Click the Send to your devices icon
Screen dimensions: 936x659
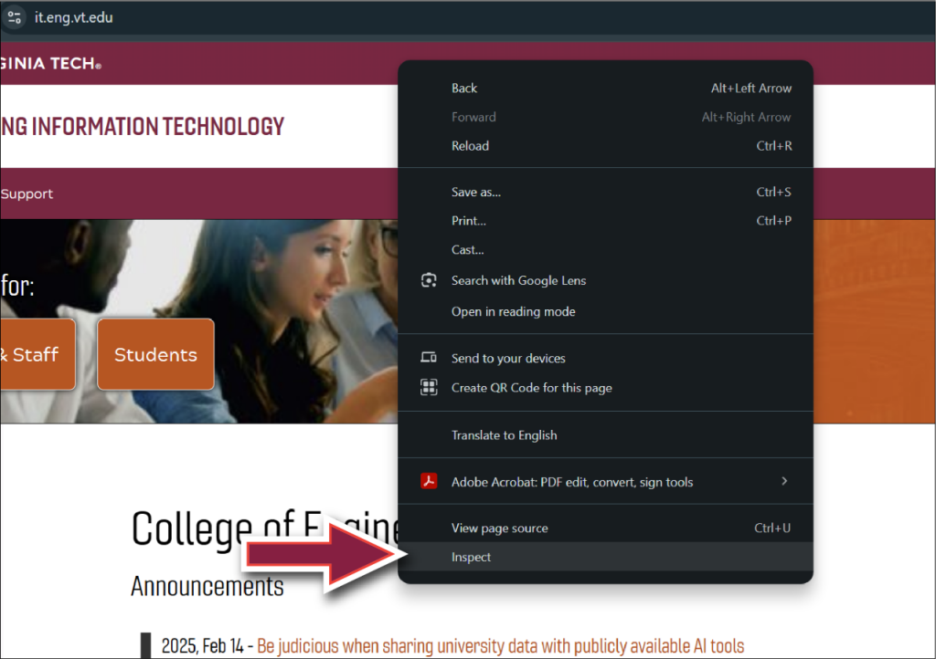(429, 358)
